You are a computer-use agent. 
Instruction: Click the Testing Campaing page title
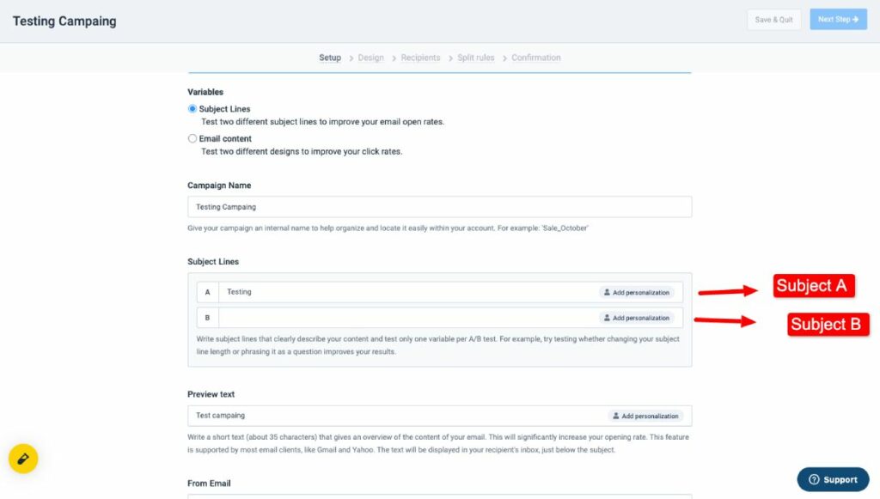(x=64, y=21)
